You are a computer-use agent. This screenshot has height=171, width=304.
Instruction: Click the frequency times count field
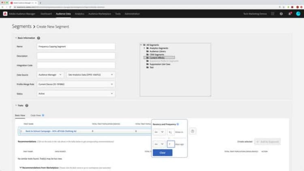(x=170, y=132)
